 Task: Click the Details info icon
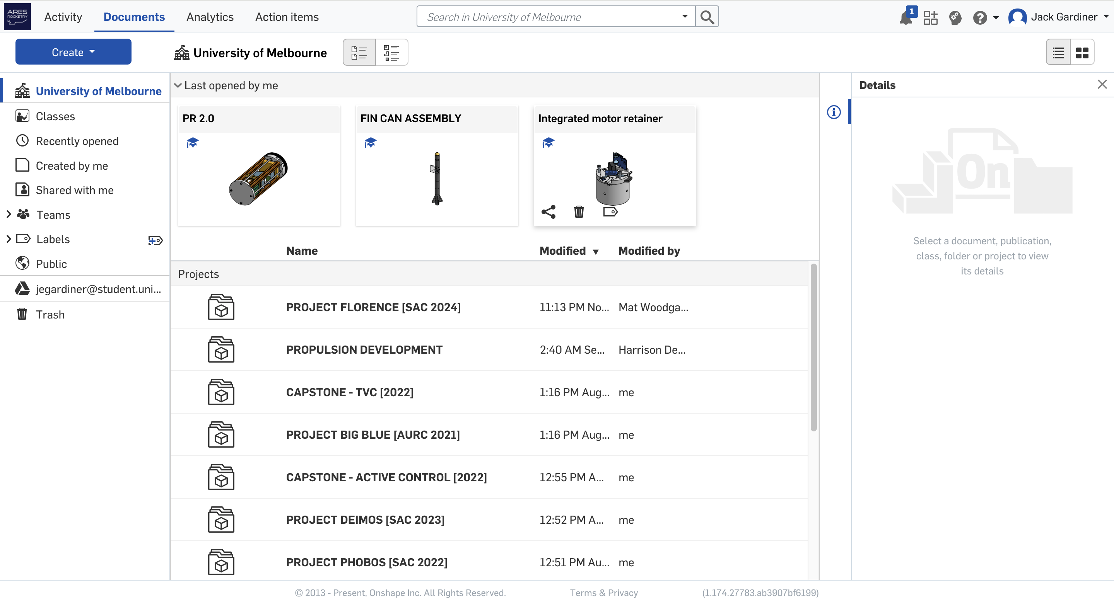[x=834, y=112]
